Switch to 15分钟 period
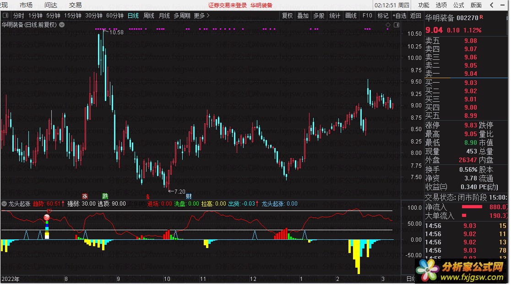This screenshot has height=285, width=511. click(x=72, y=15)
